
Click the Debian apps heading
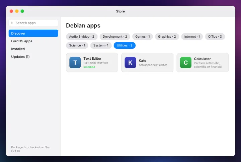pyautogui.click(x=83, y=25)
